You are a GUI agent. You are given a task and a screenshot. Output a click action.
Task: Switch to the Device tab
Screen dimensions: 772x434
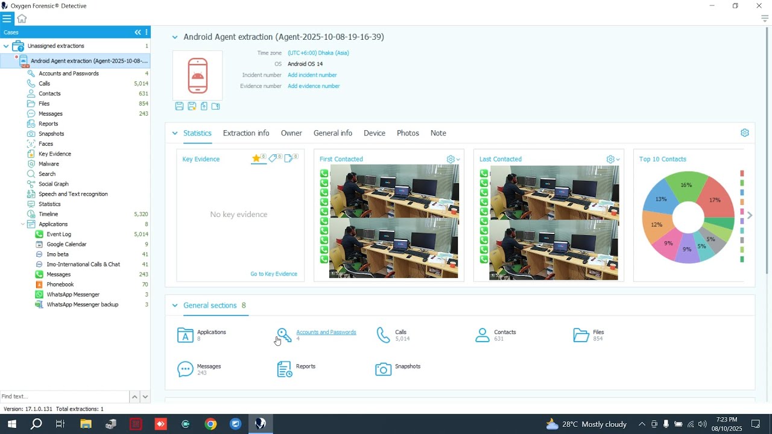point(375,133)
